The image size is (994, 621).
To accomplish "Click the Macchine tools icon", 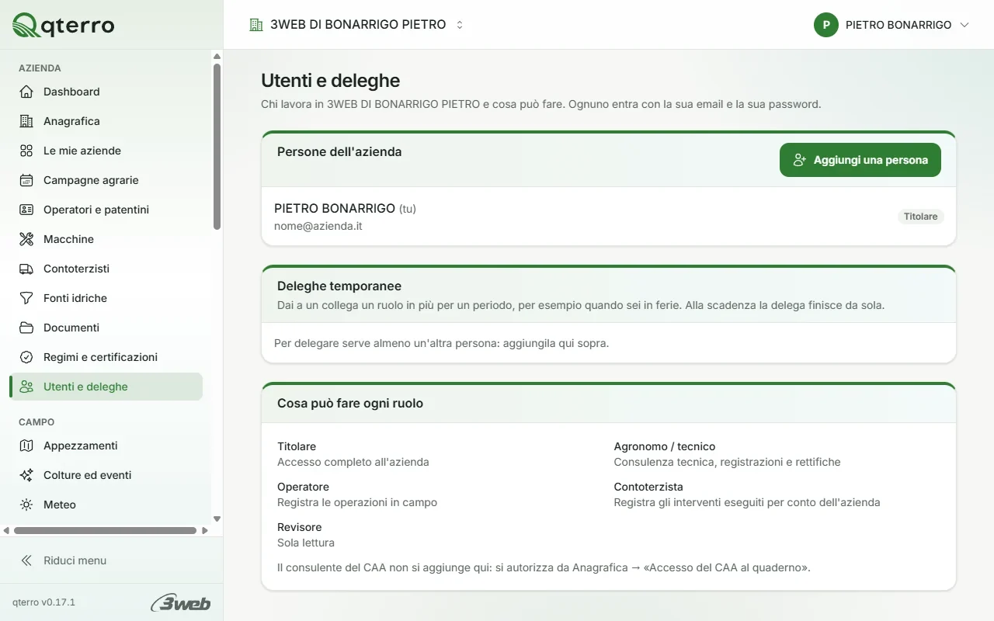I will pos(26,239).
